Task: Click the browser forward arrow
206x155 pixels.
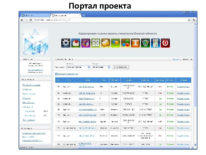Action: [x=26, y=20]
